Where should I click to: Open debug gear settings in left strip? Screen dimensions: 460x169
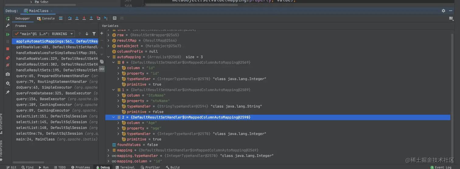point(8,83)
